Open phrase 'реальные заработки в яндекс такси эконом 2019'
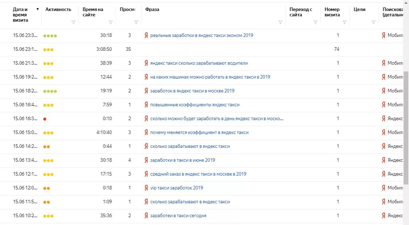This screenshot has height=225, width=409. point(201,36)
